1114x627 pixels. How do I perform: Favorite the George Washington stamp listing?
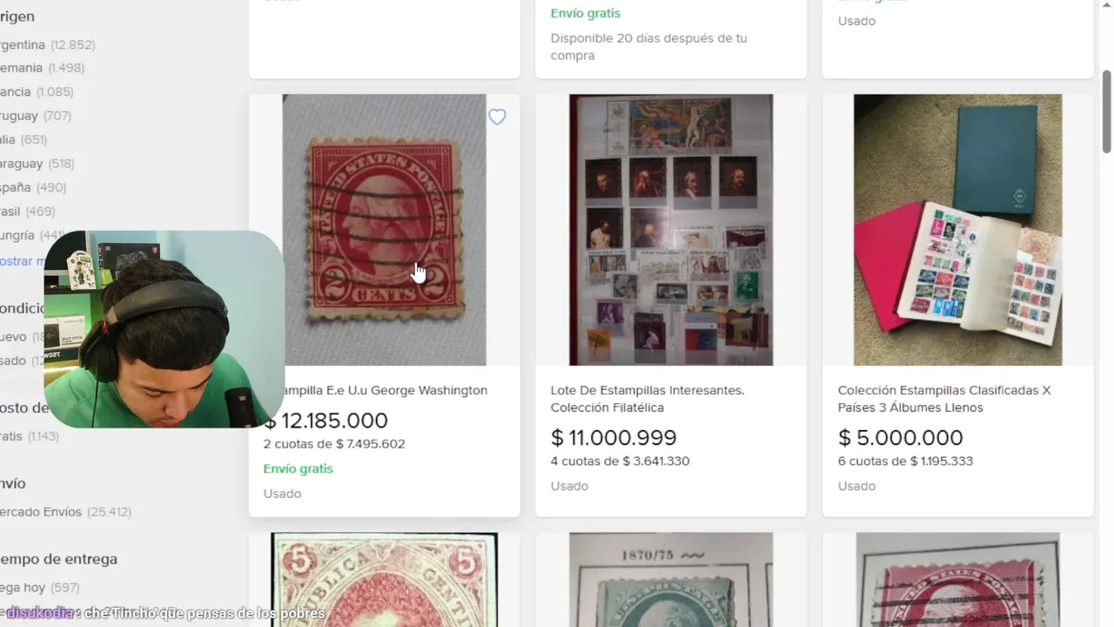[x=497, y=117]
